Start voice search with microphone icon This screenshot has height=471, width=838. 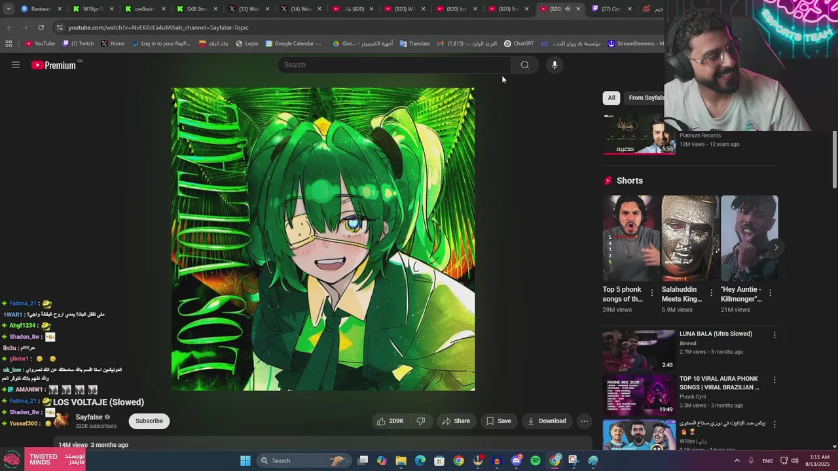click(x=555, y=65)
